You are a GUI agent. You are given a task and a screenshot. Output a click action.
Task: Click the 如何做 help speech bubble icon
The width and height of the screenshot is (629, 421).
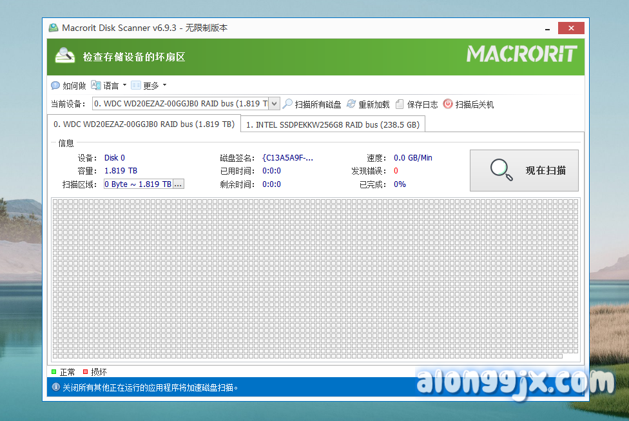55,86
